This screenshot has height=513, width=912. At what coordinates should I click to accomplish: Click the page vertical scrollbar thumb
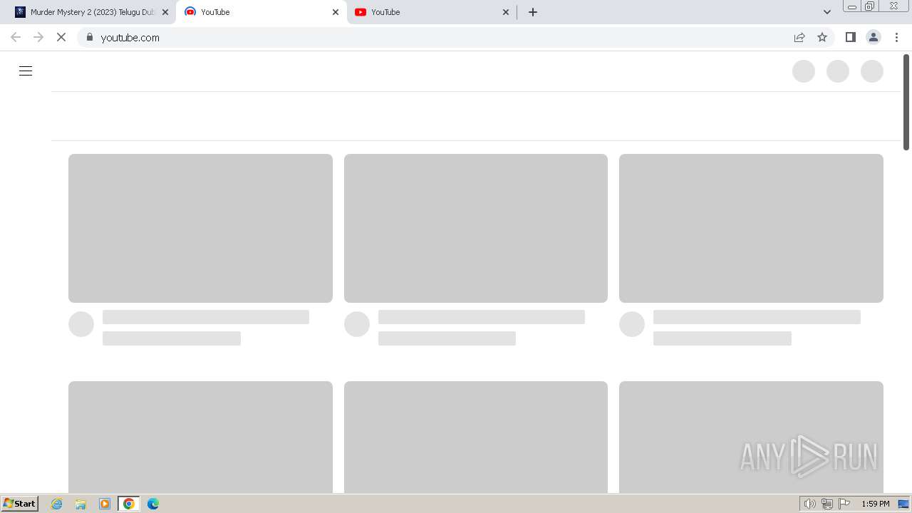click(906, 102)
